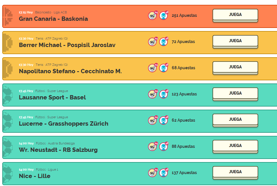277x186 pixels.
Task: Click the robot avatar beside Berrer Michael match
Action: click(x=163, y=42)
